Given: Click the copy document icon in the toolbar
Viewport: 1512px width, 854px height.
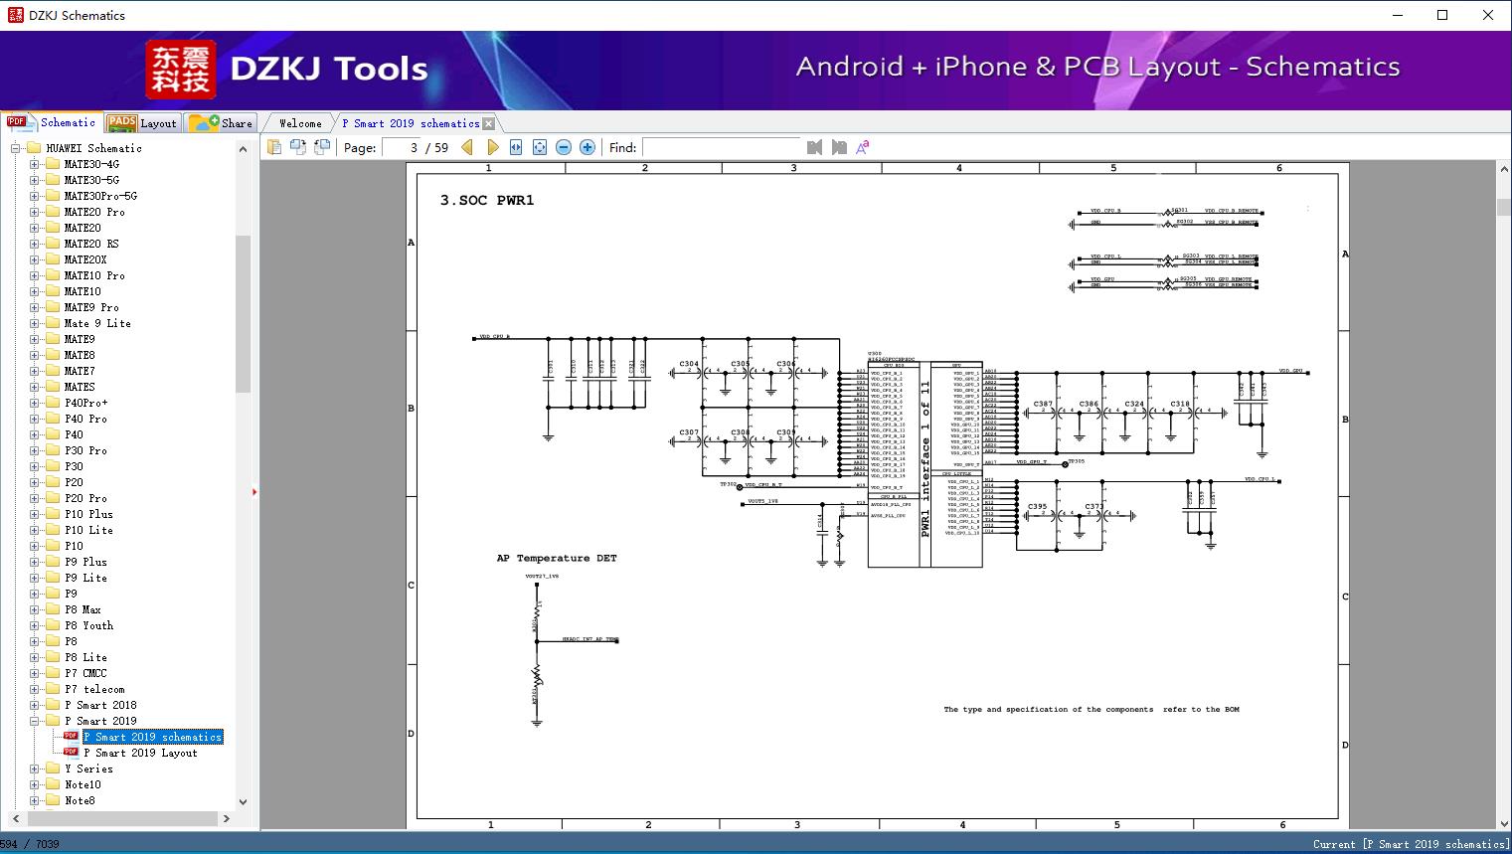Looking at the screenshot, I should point(274,147).
